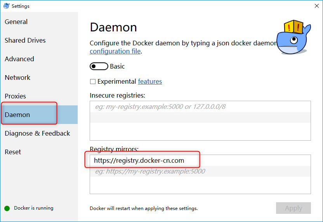Click the Daemon page heading
323x222 pixels.
(113, 27)
